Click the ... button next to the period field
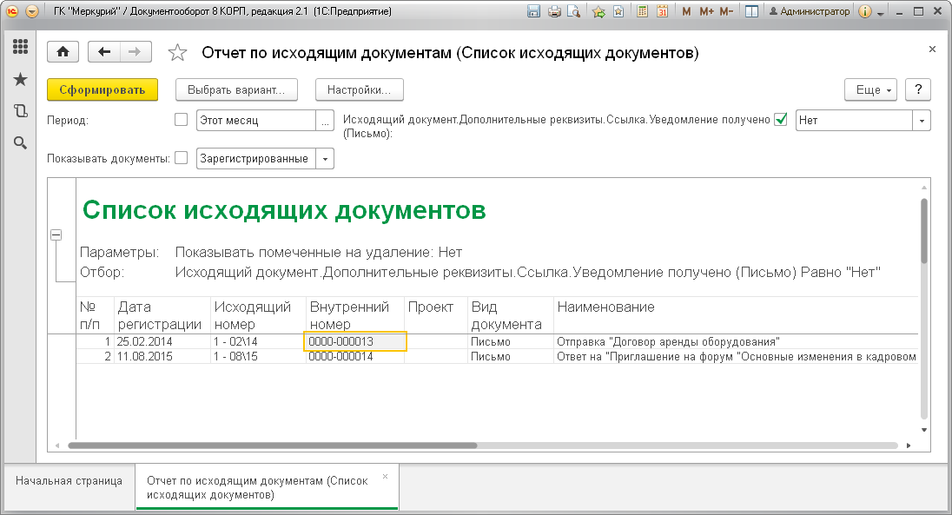 pyautogui.click(x=326, y=120)
